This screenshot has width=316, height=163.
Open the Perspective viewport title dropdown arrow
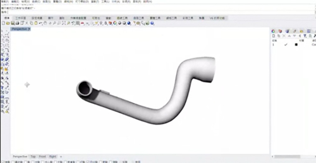pos(29,29)
